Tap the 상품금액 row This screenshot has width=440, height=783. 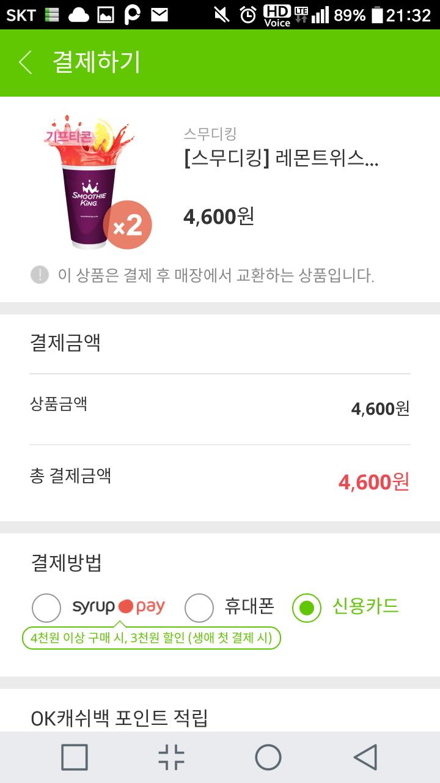pyautogui.click(x=220, y=408)
